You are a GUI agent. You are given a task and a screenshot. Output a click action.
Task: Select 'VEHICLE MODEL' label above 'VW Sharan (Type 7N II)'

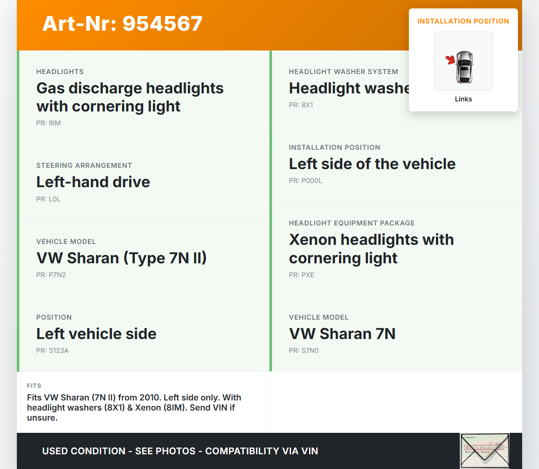[66, 242]
